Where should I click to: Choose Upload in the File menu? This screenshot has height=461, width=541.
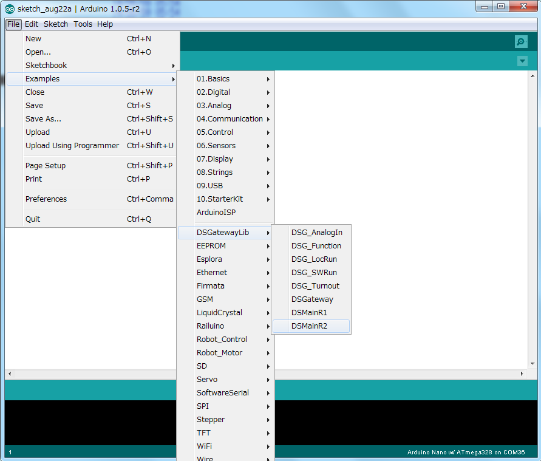tap(92, 132)
